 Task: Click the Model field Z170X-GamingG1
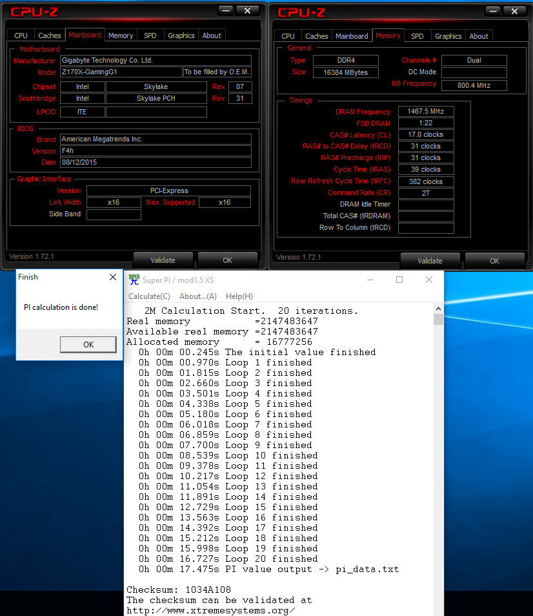tap(121, 72)
